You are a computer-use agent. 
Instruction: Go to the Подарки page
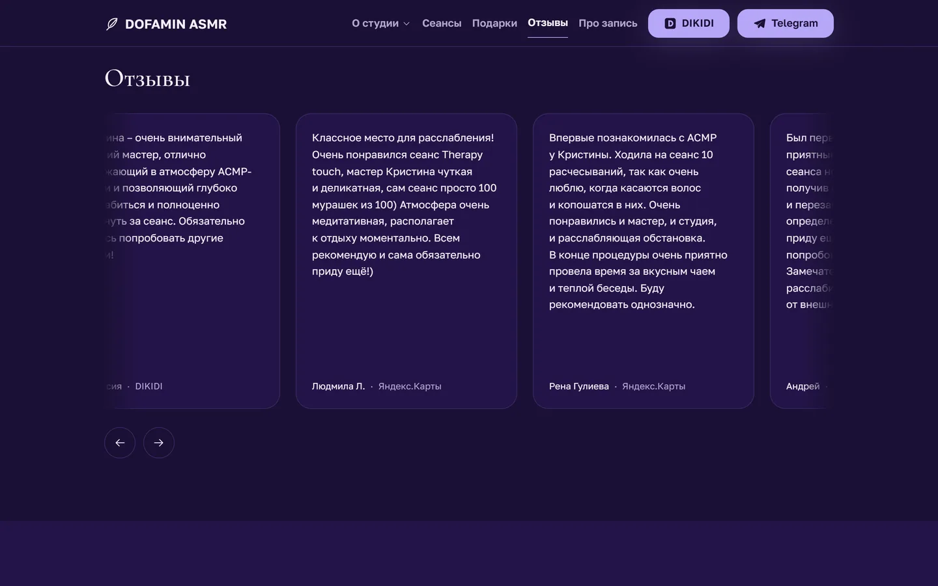click(494, 23)
